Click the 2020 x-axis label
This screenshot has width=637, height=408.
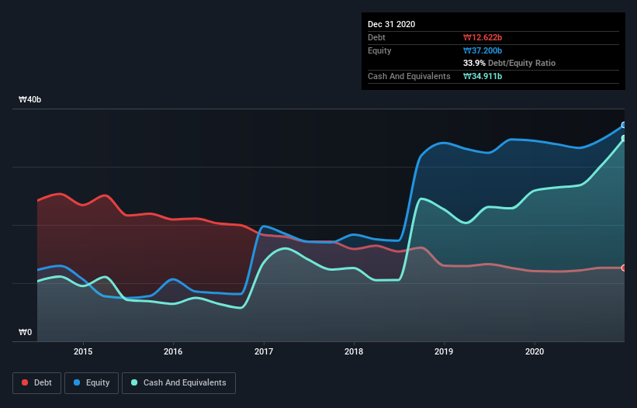tap(535, 351)
